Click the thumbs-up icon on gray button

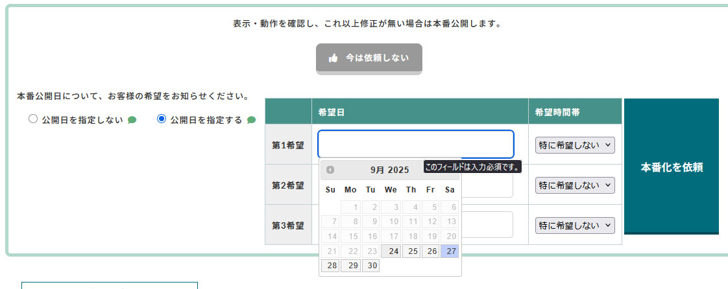[334, 58]
